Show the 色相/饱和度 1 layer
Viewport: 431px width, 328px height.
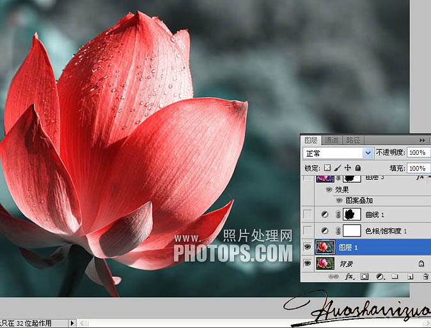pos(309,230)
